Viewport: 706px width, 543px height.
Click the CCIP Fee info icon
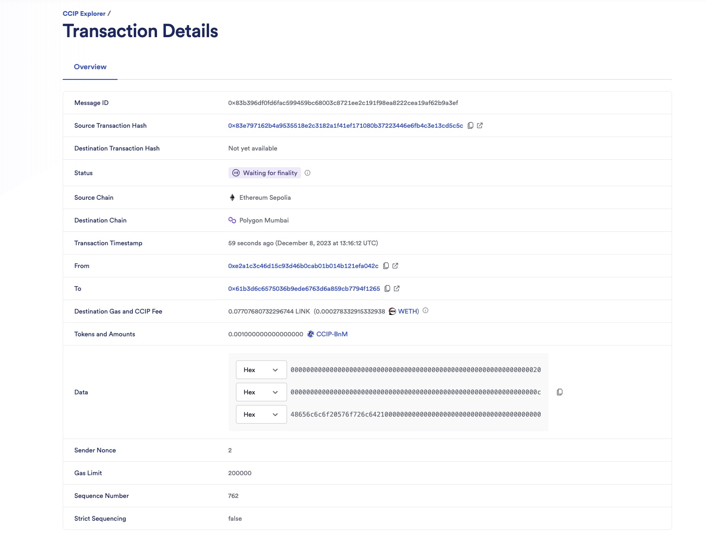425,311
